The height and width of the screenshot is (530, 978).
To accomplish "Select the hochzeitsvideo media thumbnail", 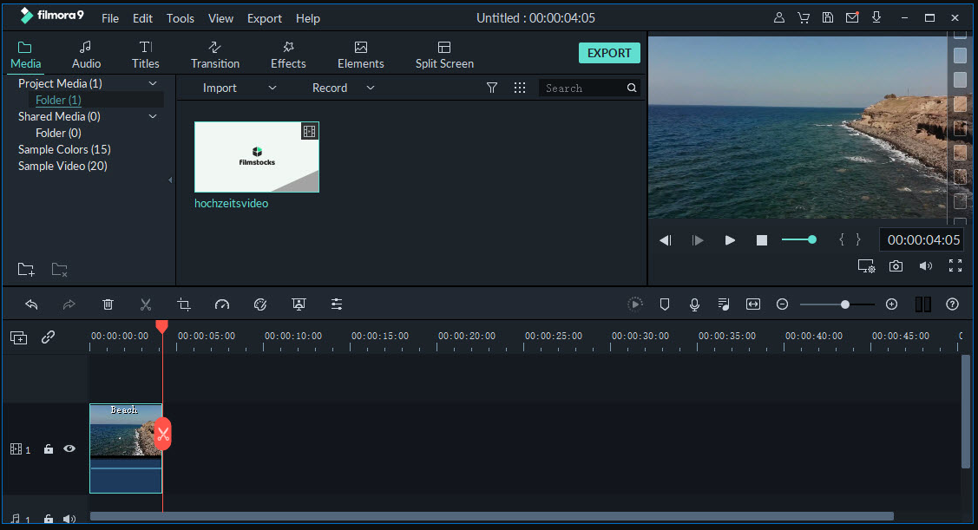I will [256, 157].
